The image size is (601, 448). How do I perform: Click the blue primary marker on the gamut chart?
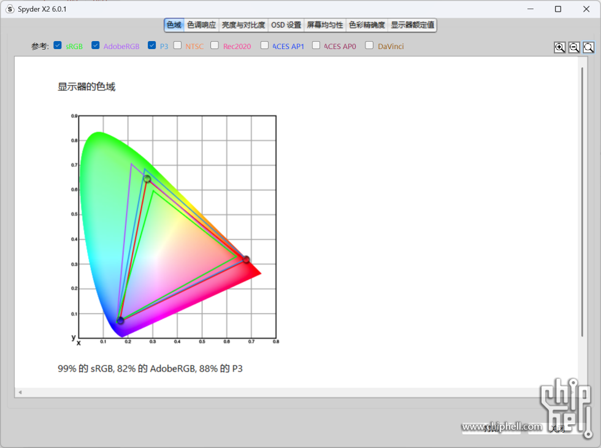click(120, 321)
